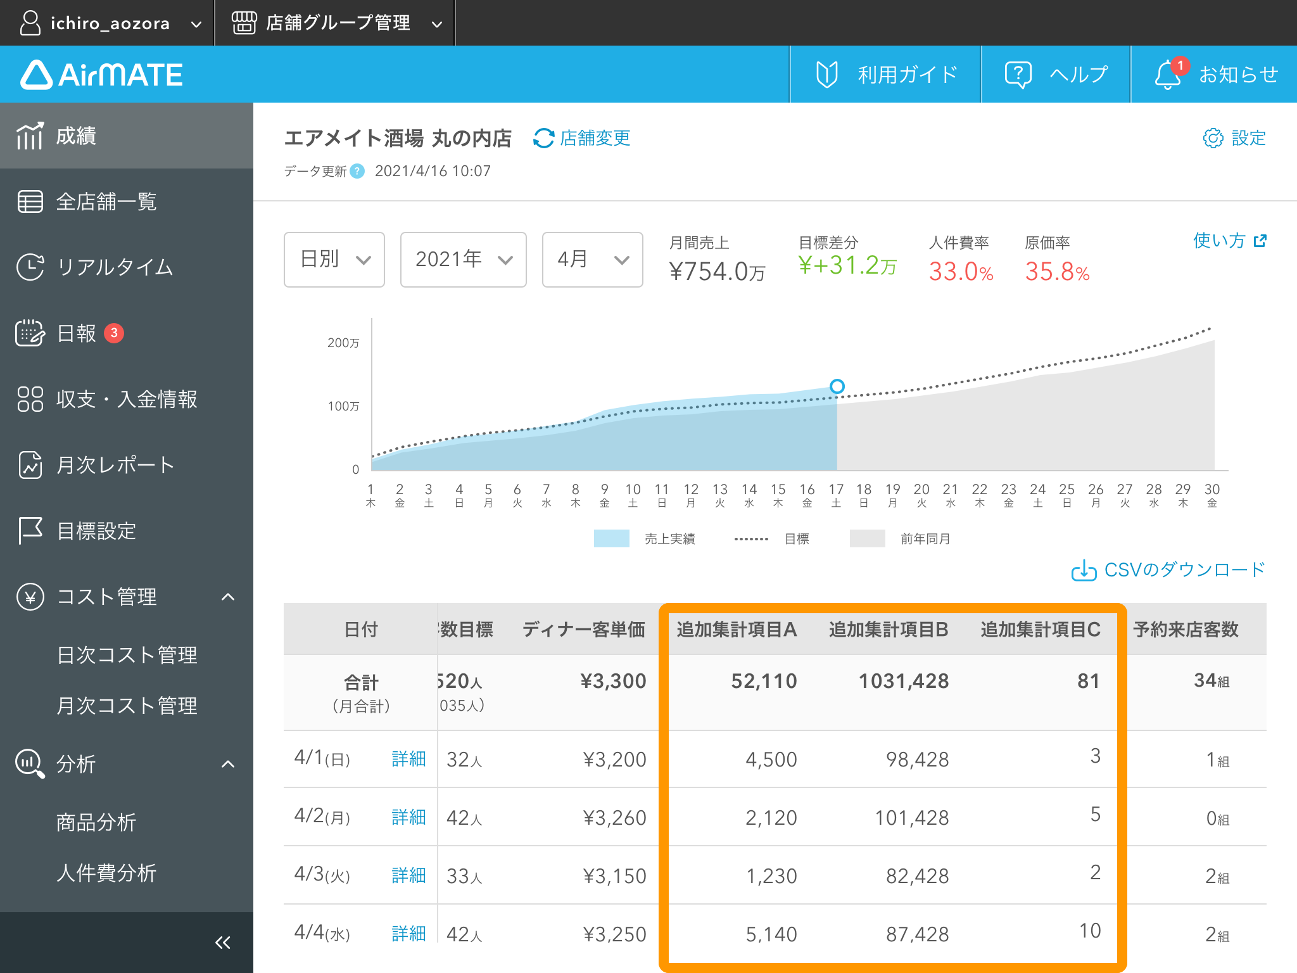
Task: Click the 予約来店客数 column header
Action: point(1186,629)
